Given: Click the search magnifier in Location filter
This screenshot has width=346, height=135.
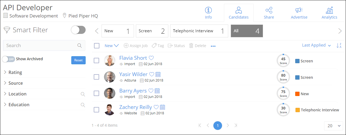Looking at the screenshot, I should coord(83,94).
